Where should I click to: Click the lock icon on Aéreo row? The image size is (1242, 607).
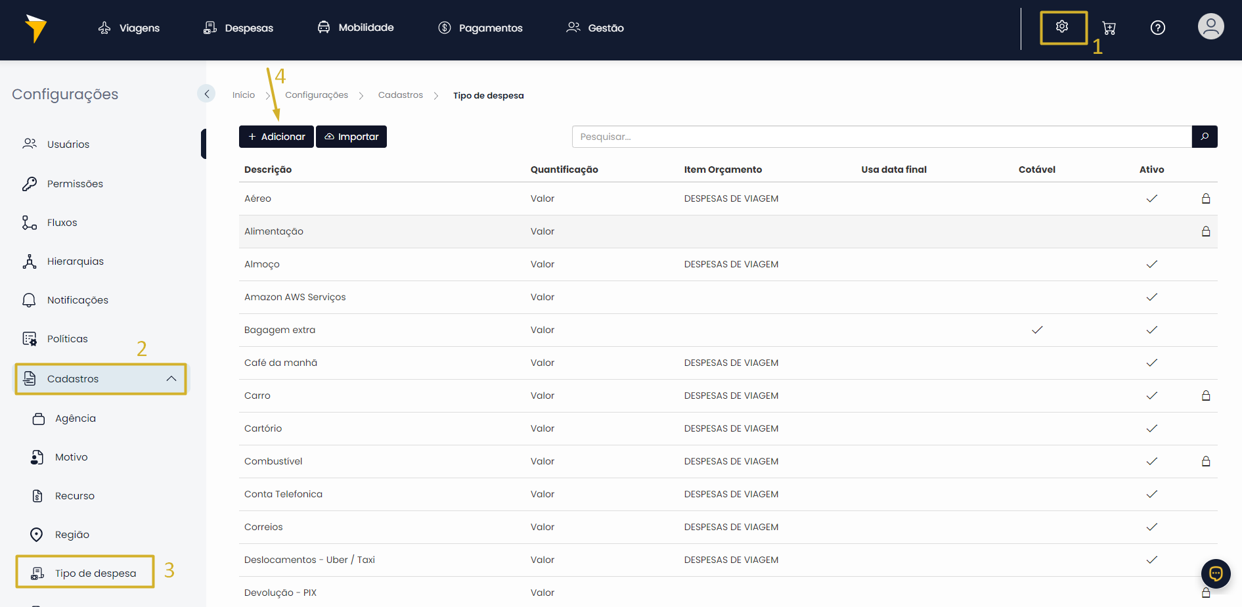(x=1206, y=198)
